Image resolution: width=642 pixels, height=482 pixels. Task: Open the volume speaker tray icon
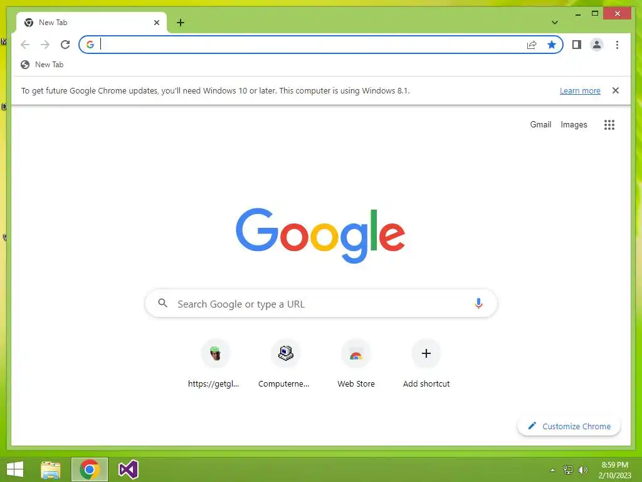582,470
